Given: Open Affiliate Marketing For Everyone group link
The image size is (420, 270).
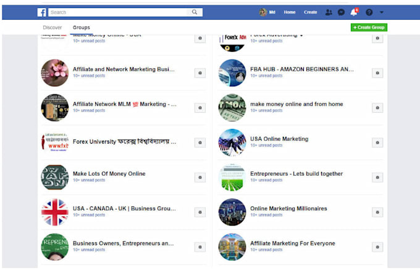Looking at the screenshot, I should (x=293, y=243).
